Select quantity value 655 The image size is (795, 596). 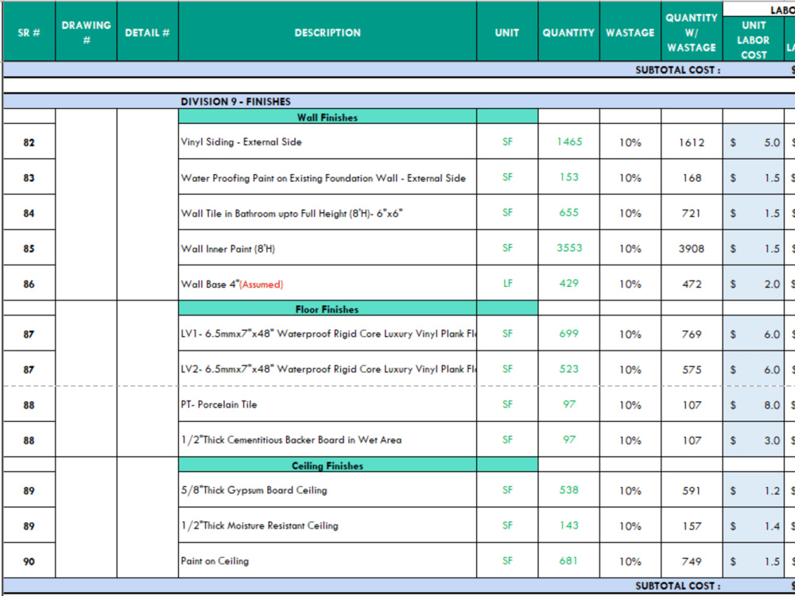click(569, 213)
